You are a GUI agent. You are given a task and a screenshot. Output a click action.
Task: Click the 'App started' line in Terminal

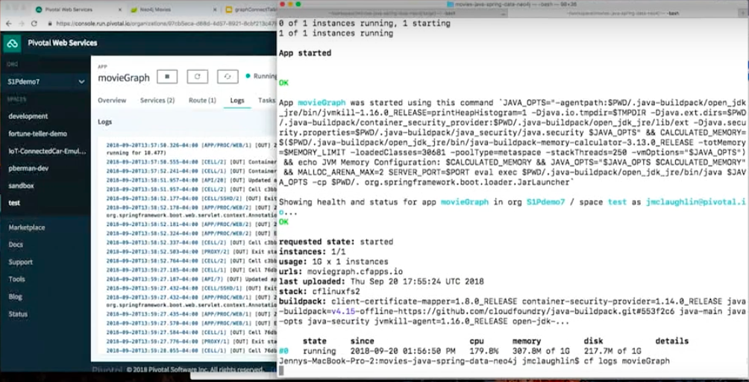305,53
